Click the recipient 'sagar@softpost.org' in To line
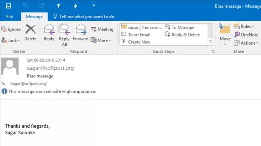This screenshot has width=261, height=146. [28, 84]
